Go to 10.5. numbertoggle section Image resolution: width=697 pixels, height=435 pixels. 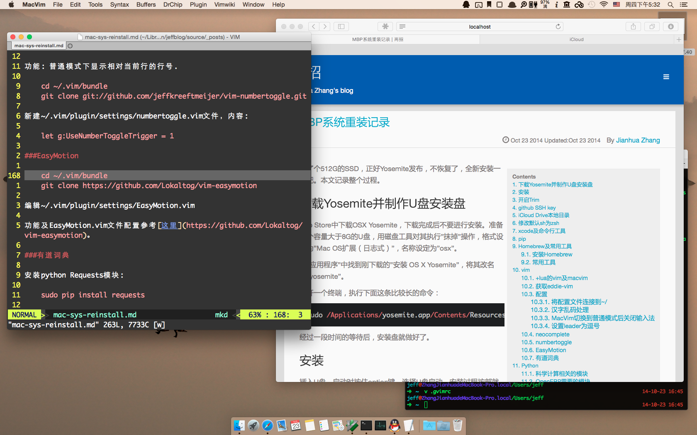point(546,342)
